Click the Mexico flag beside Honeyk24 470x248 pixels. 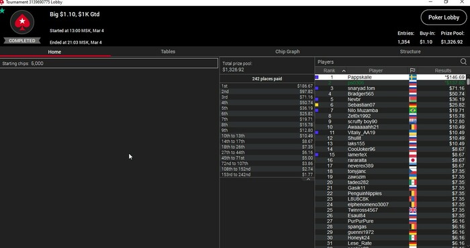pyautogui.click(x=413, y=238)
